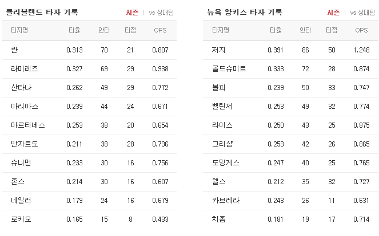This screenshot has height=236, width=379.
Task: Open batter 로키오 entry
Action: 89,219
